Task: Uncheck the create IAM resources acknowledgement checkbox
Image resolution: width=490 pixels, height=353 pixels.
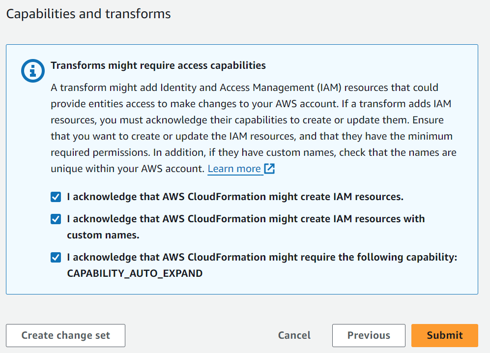Action: tap(56, 197)
